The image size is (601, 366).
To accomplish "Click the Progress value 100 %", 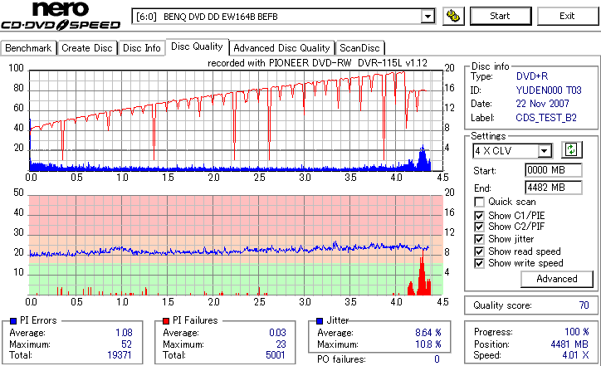I will (x=576, y=332).
